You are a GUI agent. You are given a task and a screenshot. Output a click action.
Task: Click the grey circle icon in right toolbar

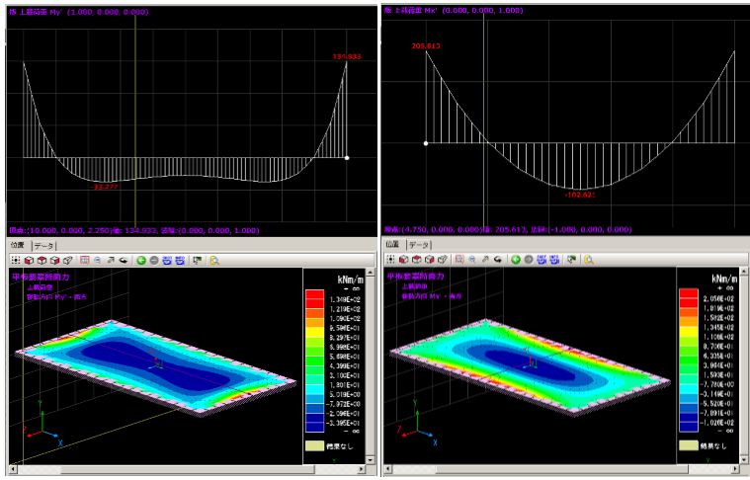(x=529, y=260)
